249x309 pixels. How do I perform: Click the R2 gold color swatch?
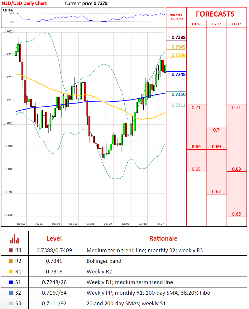(11, 261)
